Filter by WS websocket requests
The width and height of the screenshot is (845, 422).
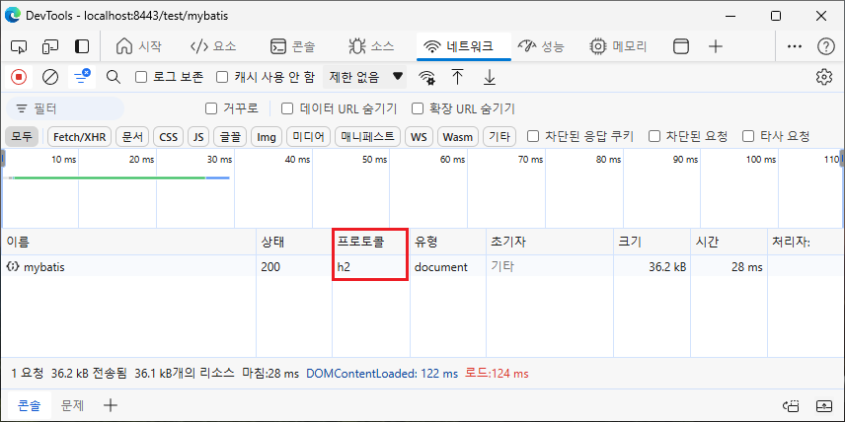coord(419,137)
